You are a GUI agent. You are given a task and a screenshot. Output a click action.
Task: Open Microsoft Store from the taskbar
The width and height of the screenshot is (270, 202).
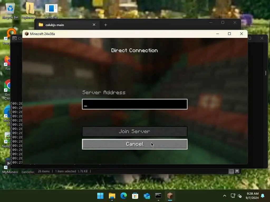pos(135,196)
